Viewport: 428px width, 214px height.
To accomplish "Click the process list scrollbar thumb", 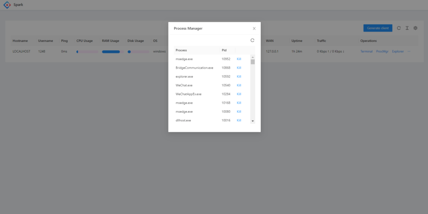I will [x=253, y=62].
